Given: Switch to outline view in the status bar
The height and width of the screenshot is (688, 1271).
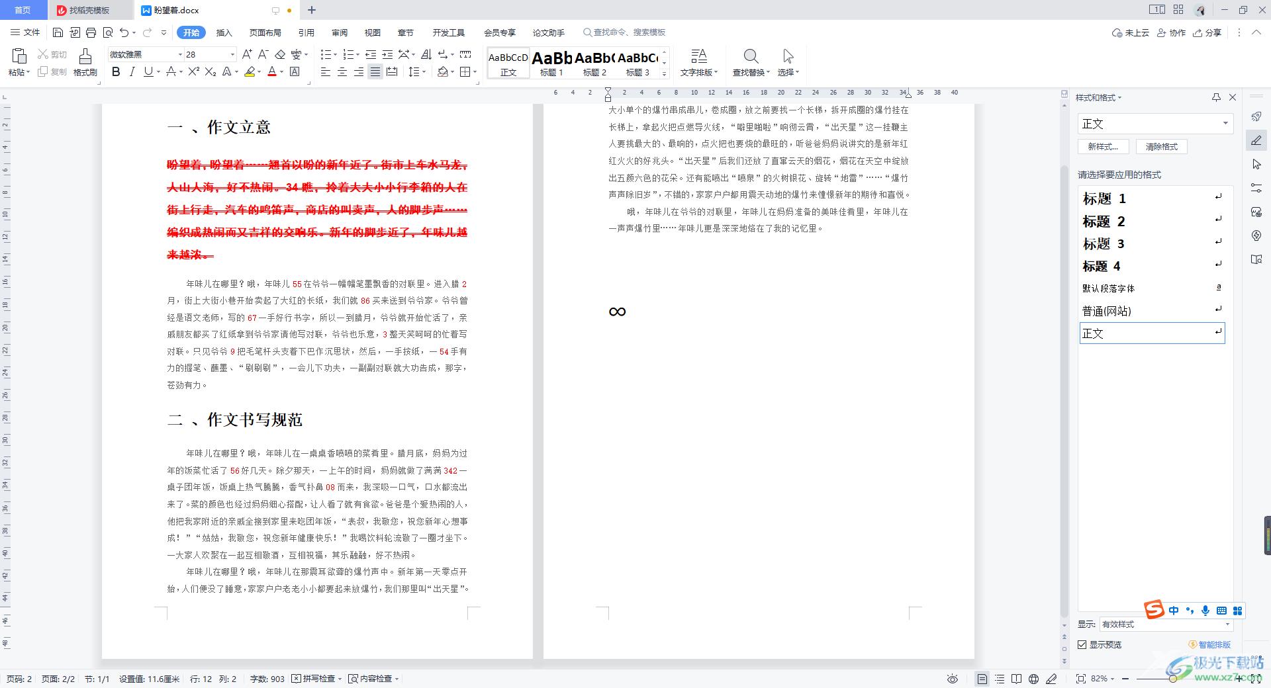Looking at the screenshot, I should pos(1000,679).
